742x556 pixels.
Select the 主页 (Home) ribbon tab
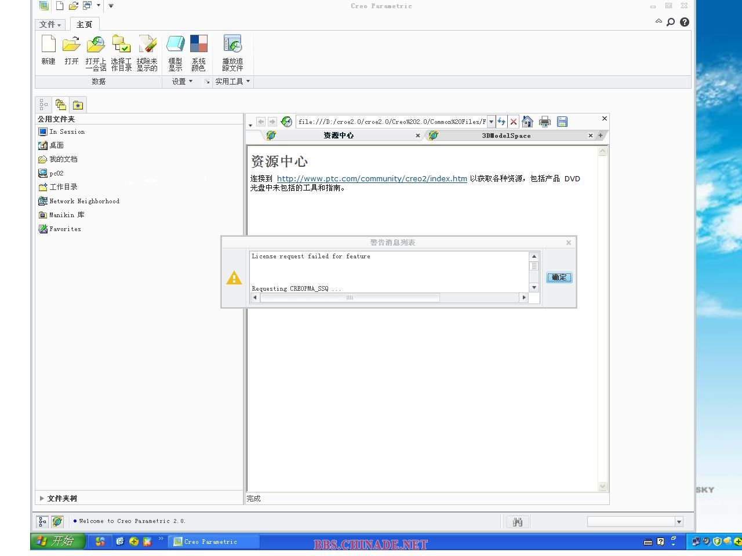coord(85,24)
